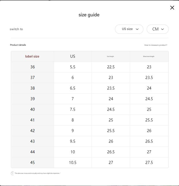Image resolution: width=179 pixels, height=186 pixels.
Task: Click the 'foot length' column header
Action: coord(111,56)
